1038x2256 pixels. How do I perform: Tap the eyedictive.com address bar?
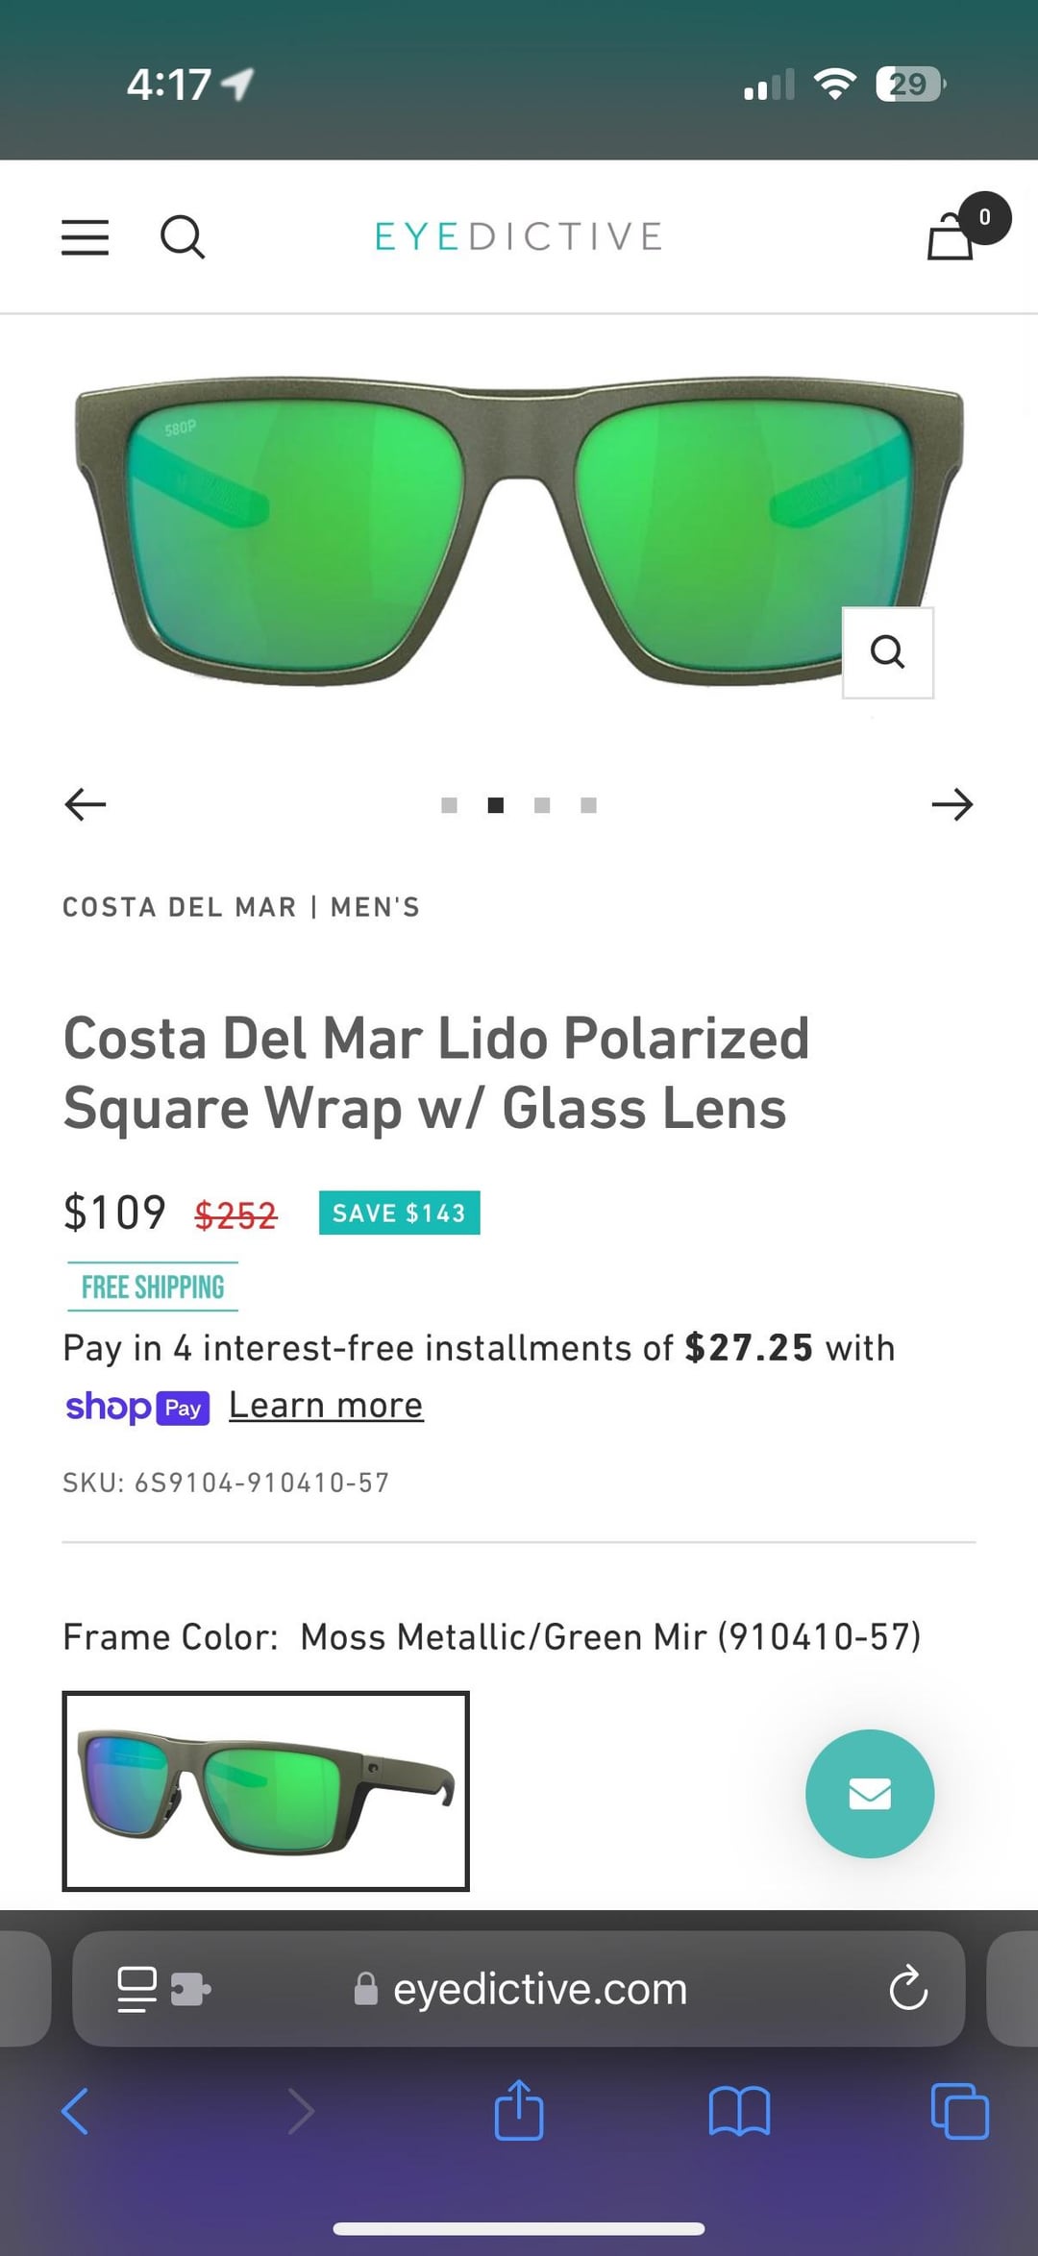(538, 1989)
